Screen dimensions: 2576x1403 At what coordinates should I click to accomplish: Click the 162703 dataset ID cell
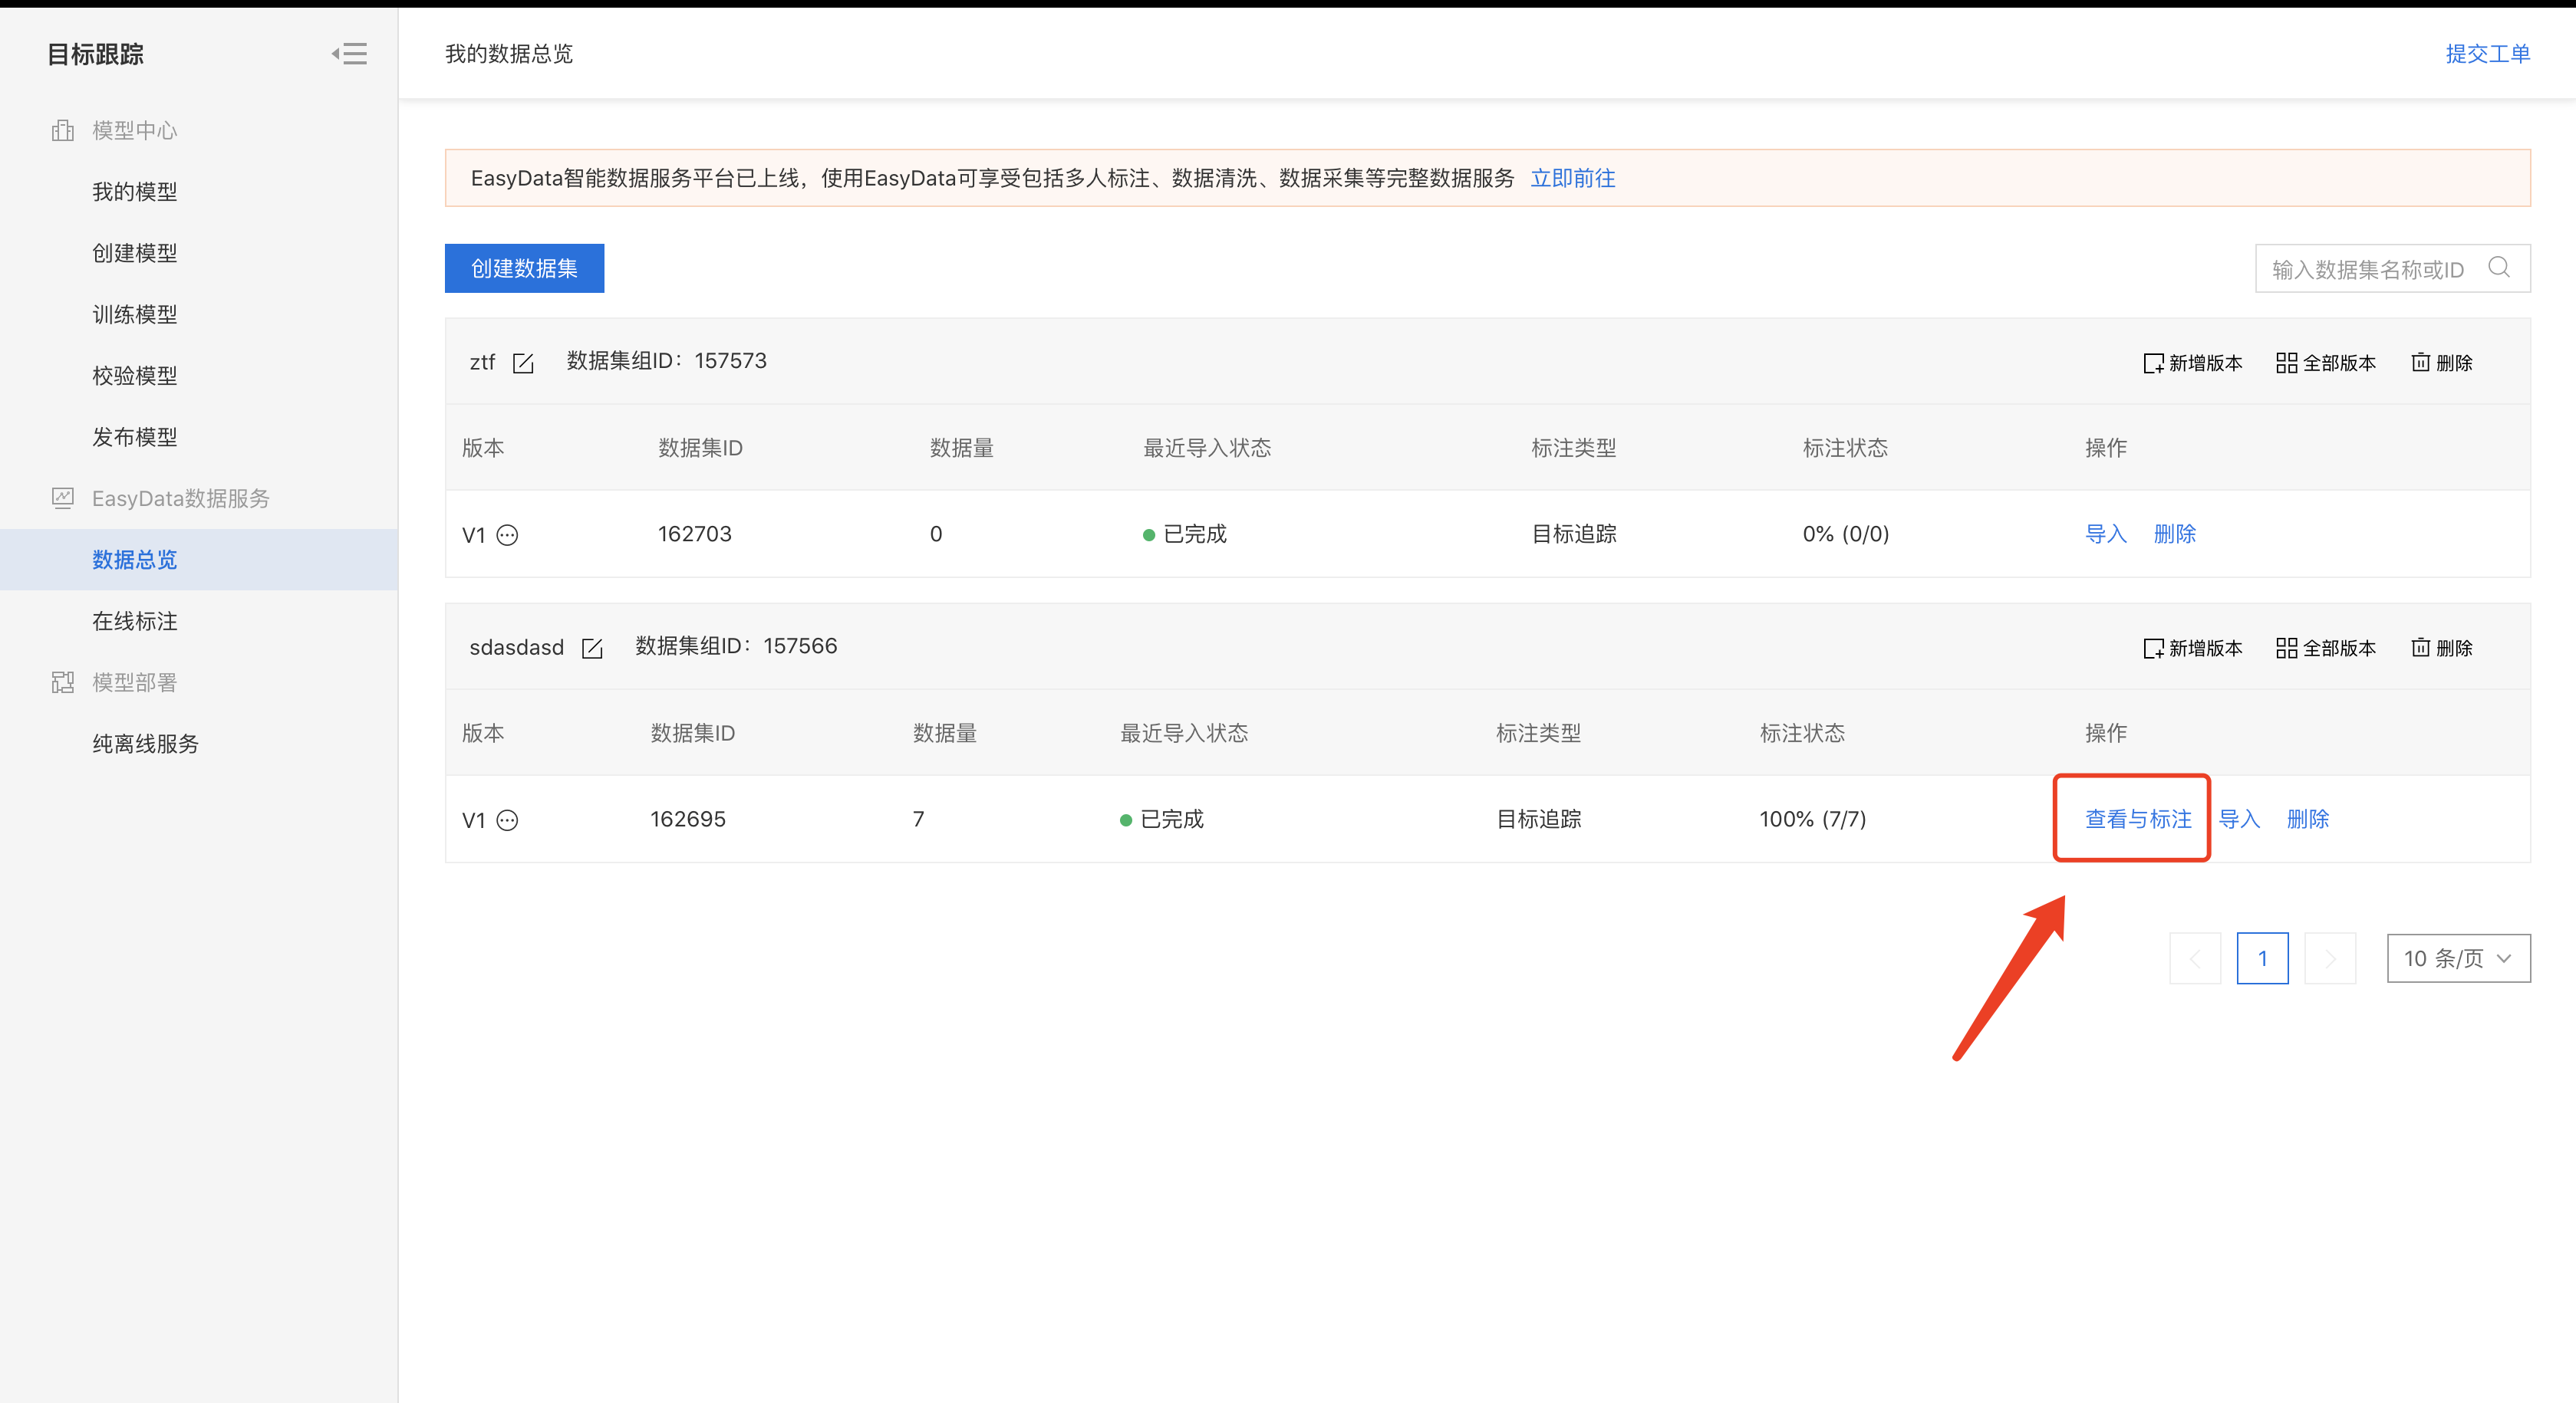695,534
